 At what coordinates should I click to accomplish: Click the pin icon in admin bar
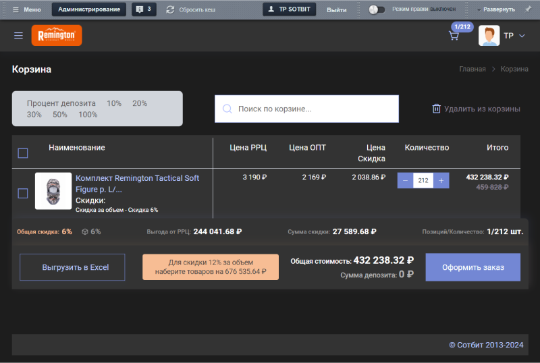(x=528, y=9)
